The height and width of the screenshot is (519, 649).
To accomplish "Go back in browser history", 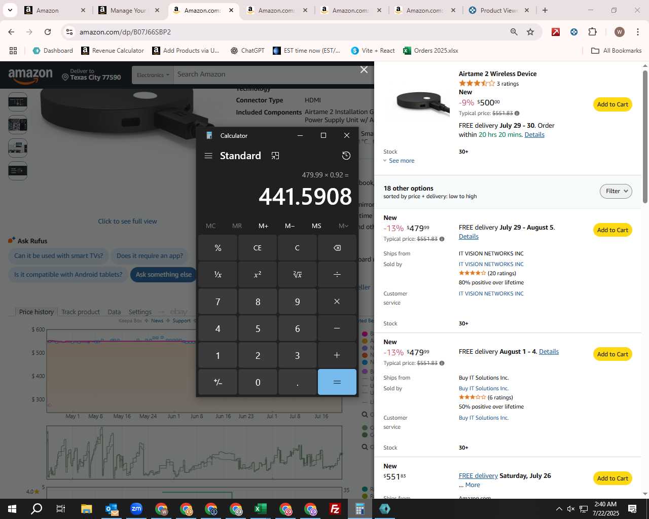I will point(11,32).
